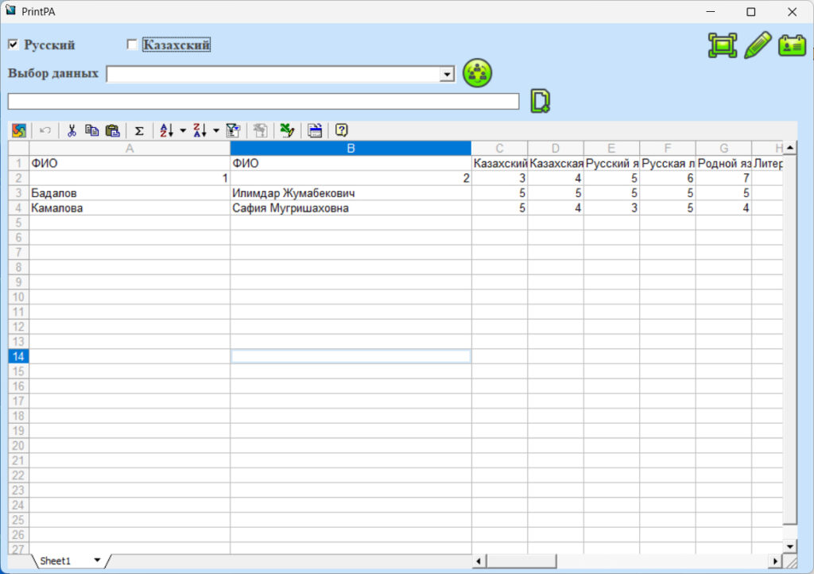Click the scroll up arrow of vertical scrollbar
The image size is (814, 574).
pyautogui.click(x=789, y=148)
